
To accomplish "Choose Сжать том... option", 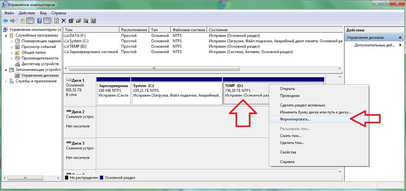I will [x=319, y=136].
